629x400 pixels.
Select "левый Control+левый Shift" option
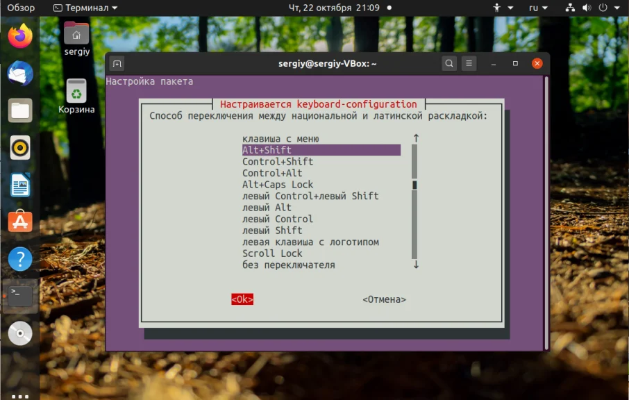310,196
